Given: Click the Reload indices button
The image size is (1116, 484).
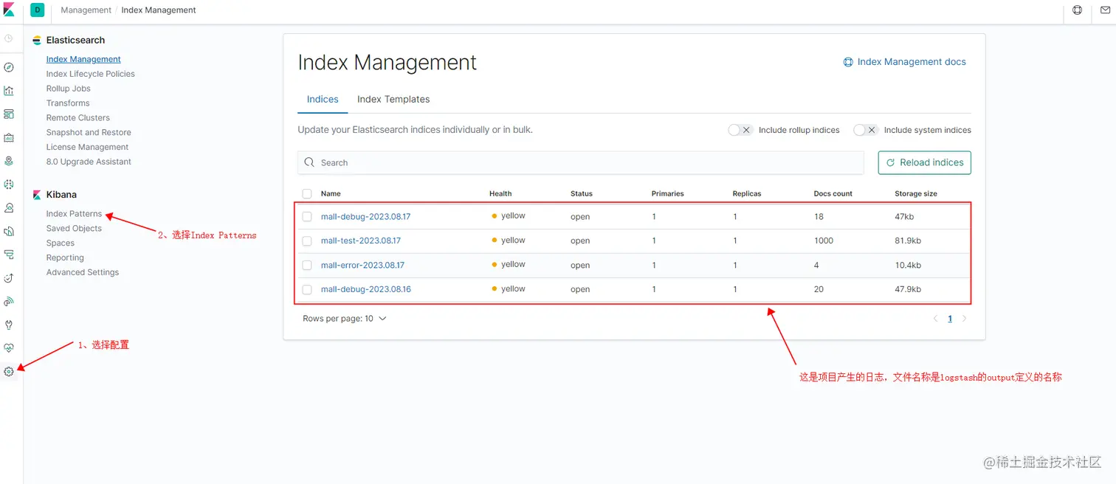Looking at the screenshot, I should tap(924, 162).
